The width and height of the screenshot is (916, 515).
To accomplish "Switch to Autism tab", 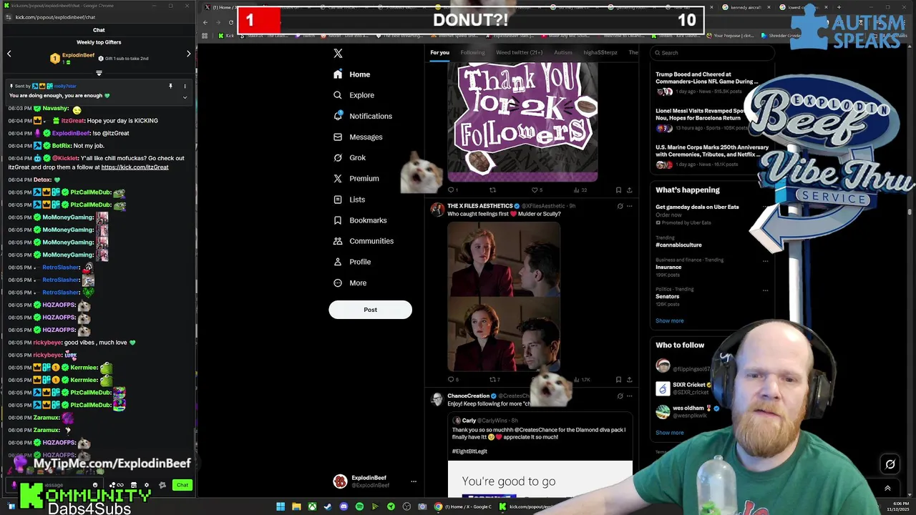I will pyautogui.click(x=562, y=52).
